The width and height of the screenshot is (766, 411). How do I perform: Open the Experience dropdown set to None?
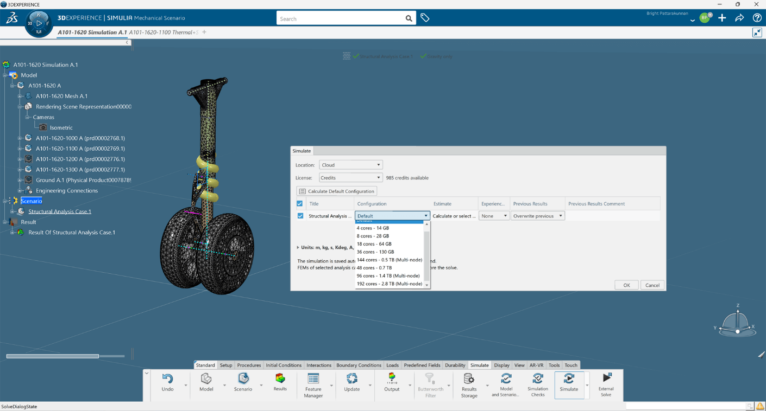494,216
